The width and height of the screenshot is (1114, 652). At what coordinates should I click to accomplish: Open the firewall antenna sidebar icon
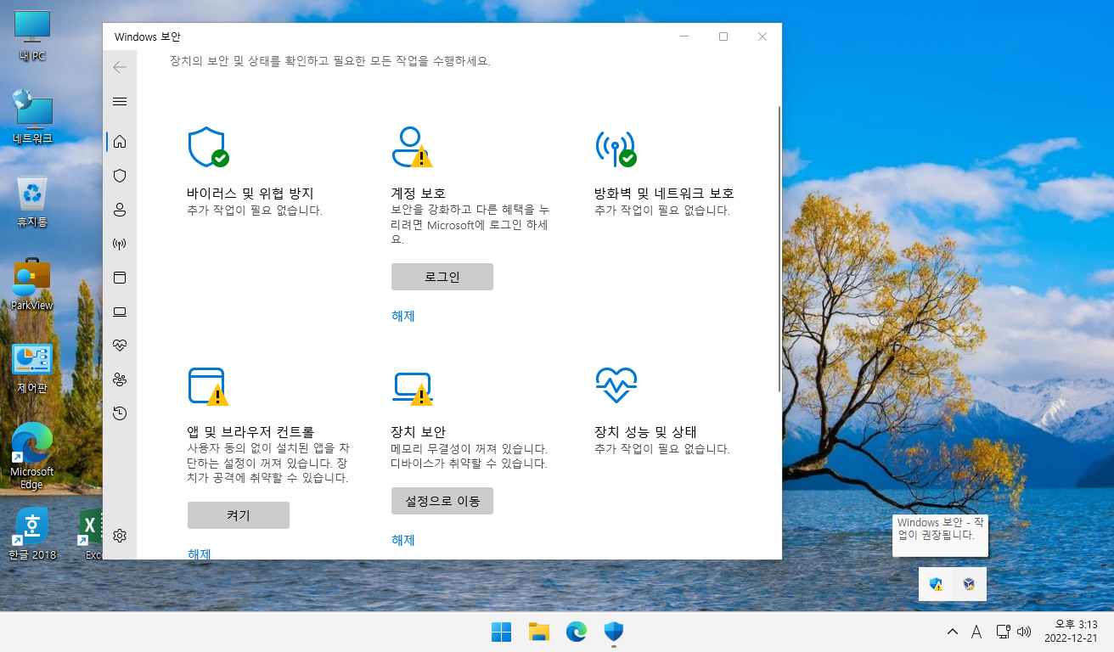click(120, 244)
